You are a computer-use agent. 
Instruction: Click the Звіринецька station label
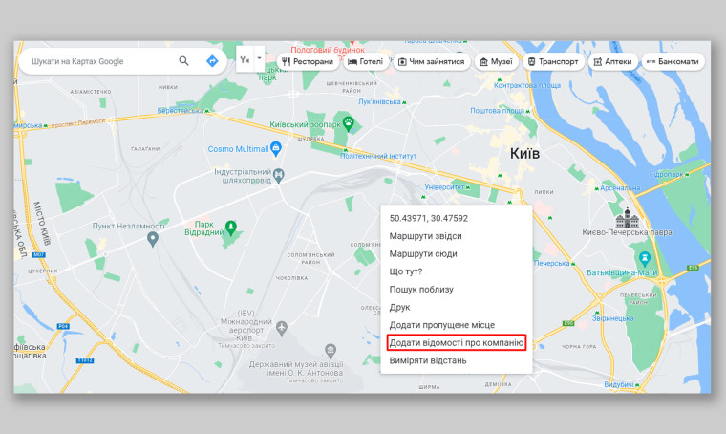point(612,318)
